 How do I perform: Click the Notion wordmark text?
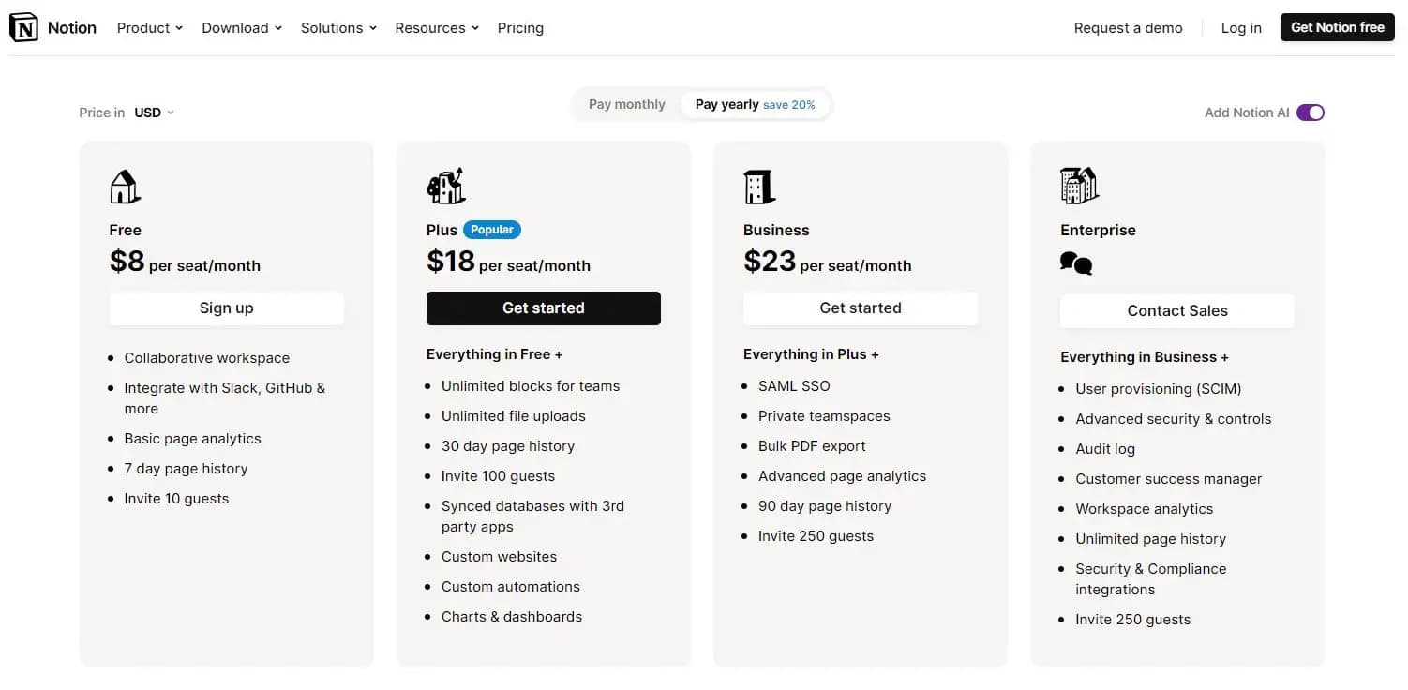pos(72,28)
